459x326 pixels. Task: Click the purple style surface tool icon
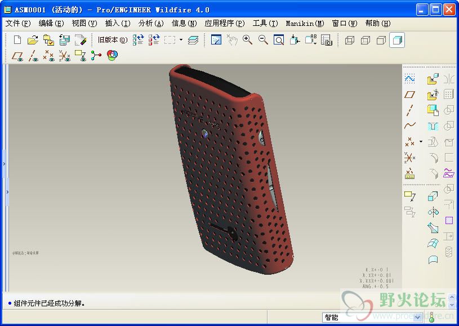[449, 173]
